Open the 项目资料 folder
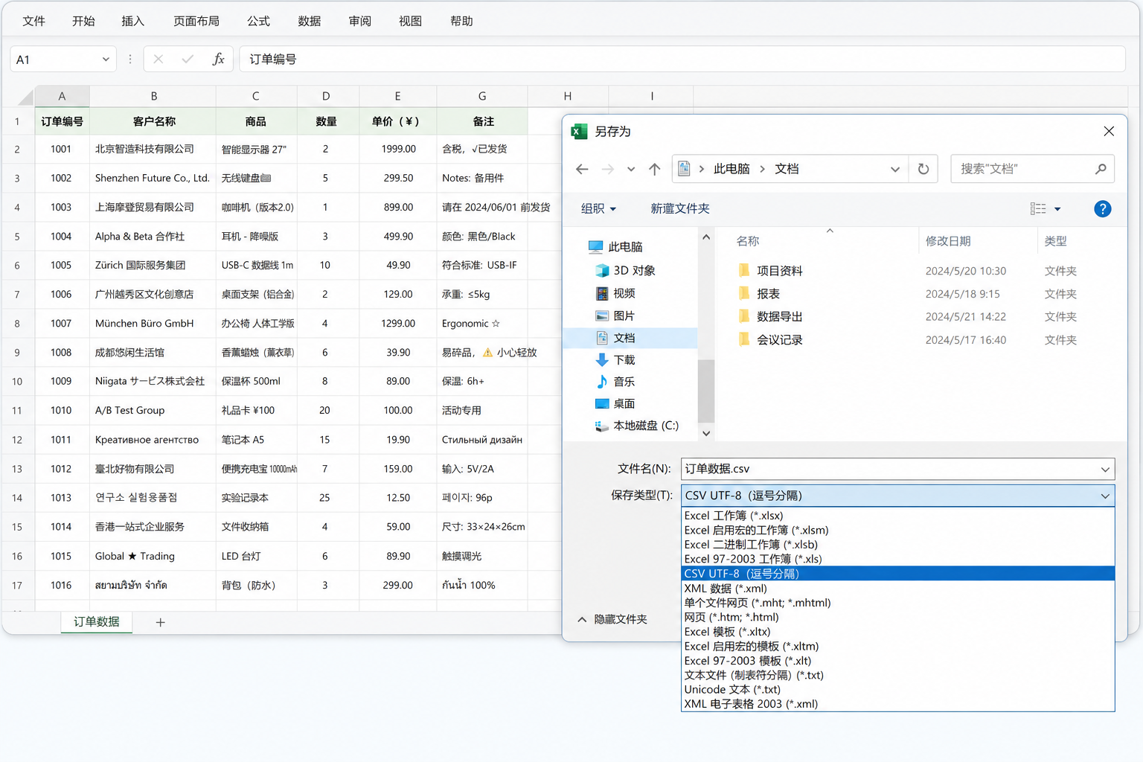The width and height of the screenshot is (1143, 762). pyautogui.click(x=770, y=271)
